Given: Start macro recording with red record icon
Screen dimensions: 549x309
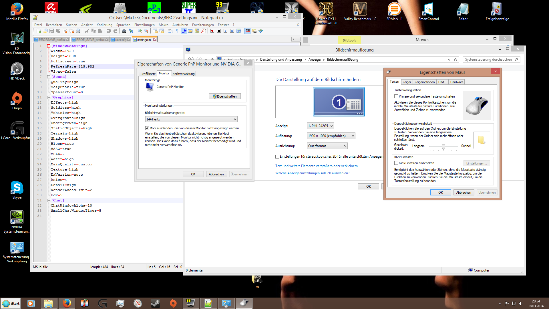Looking at the screenshot, I should (212, 31).
